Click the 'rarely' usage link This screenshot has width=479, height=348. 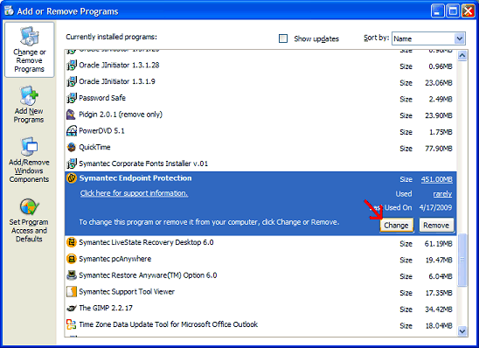(442, 194)
